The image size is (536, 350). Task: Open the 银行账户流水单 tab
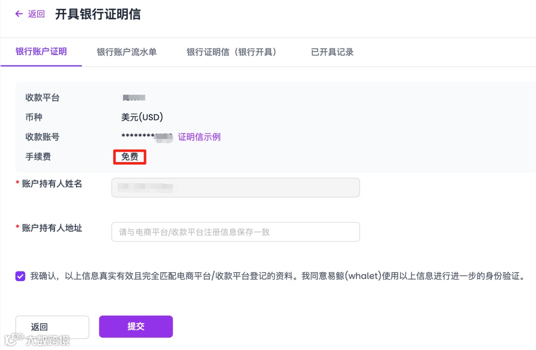[127, 52]
